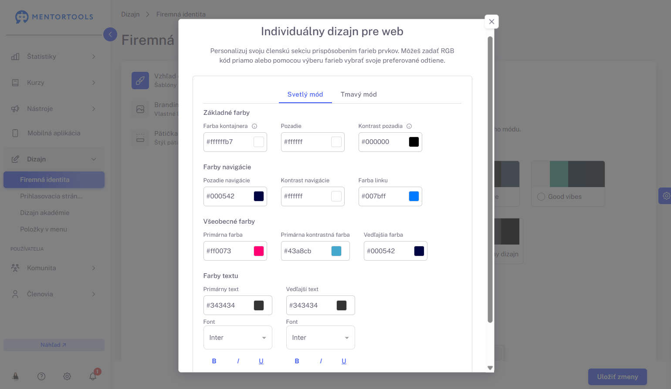The image size is (671, 389).
Task: Open the Náhľad preview link
Action: click(x=54, y=345)
